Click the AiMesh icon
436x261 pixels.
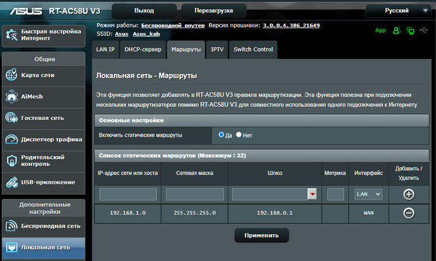pyautogui.click(x=11, y=96)
